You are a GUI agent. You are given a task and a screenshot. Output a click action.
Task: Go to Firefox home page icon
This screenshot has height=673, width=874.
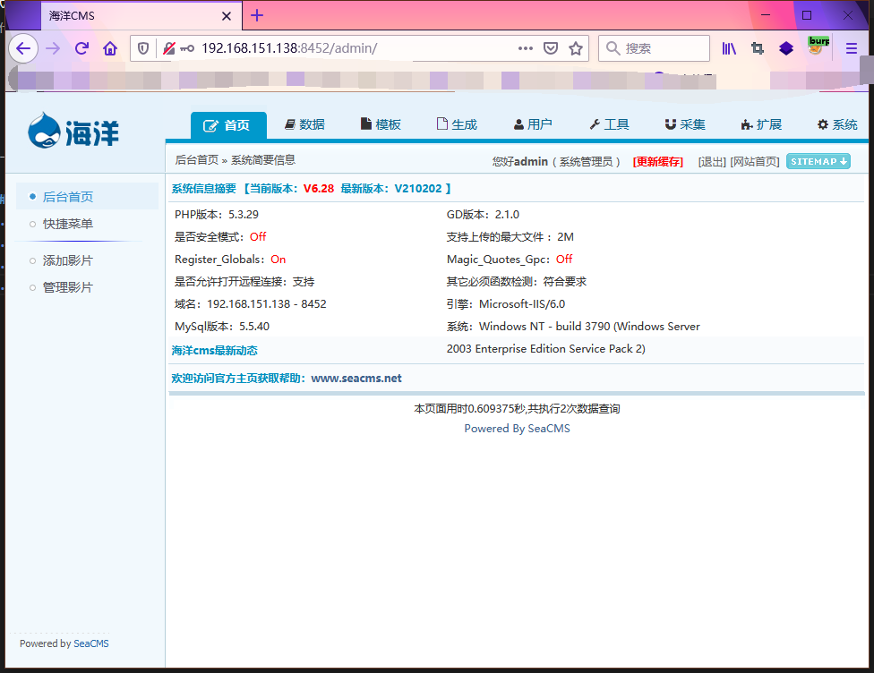pos(110,48)
